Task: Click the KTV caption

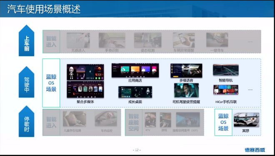Action: [x=147, y=131]
